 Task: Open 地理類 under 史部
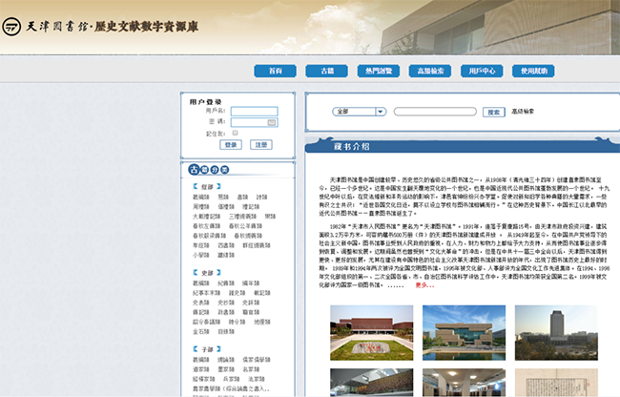(261, 322)
